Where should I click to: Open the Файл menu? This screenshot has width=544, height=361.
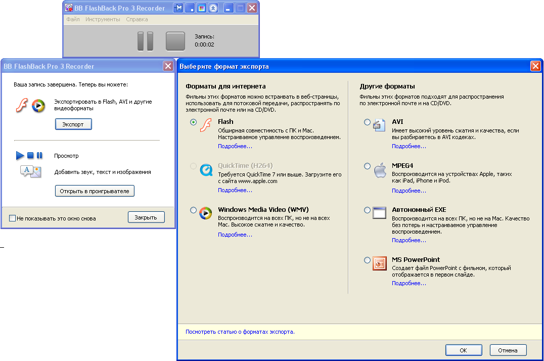point(73,19)
